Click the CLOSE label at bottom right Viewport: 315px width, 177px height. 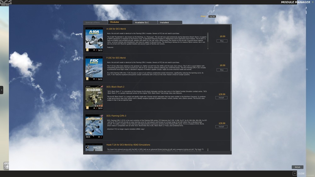(x=301, y=174)
